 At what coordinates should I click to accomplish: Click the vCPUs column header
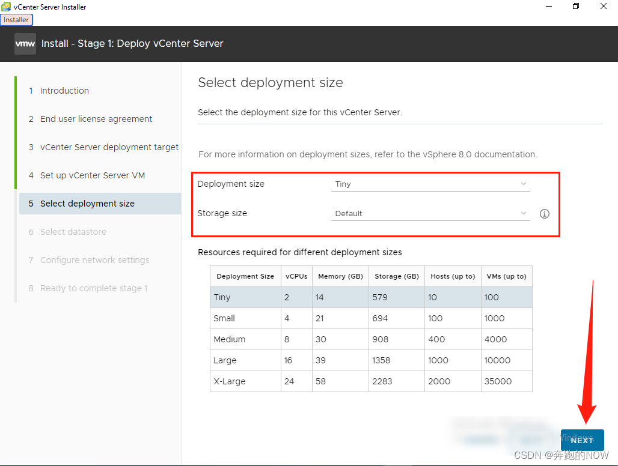click(296, 276)
